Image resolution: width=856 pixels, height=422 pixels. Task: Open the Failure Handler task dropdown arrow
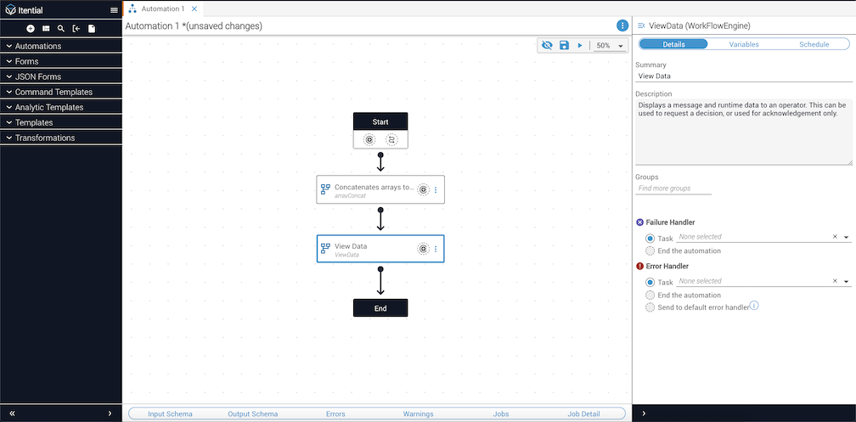pyautogui.click(x=846, y=238)
